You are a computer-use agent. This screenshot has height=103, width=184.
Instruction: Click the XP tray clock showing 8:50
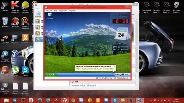pos(127,74)
